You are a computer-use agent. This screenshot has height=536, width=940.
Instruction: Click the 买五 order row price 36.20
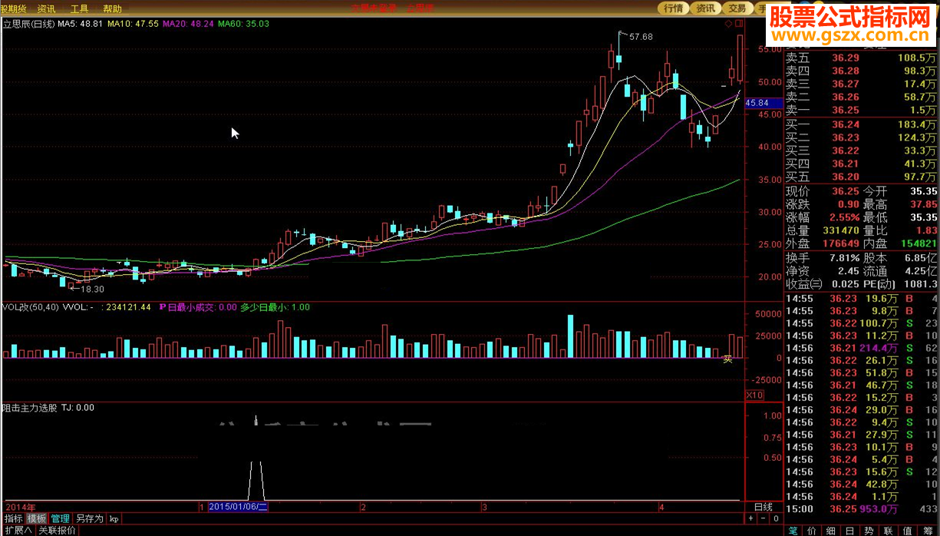[846, 177]
